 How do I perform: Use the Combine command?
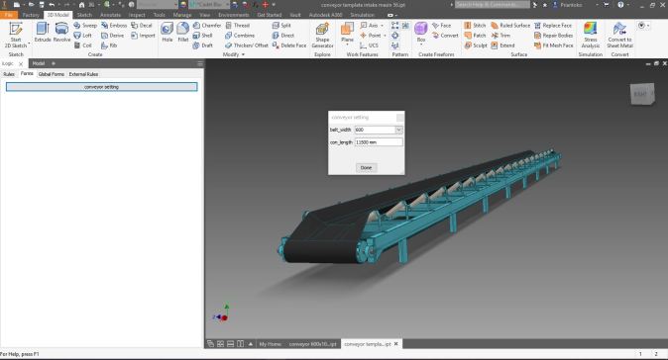click(240, 36)
